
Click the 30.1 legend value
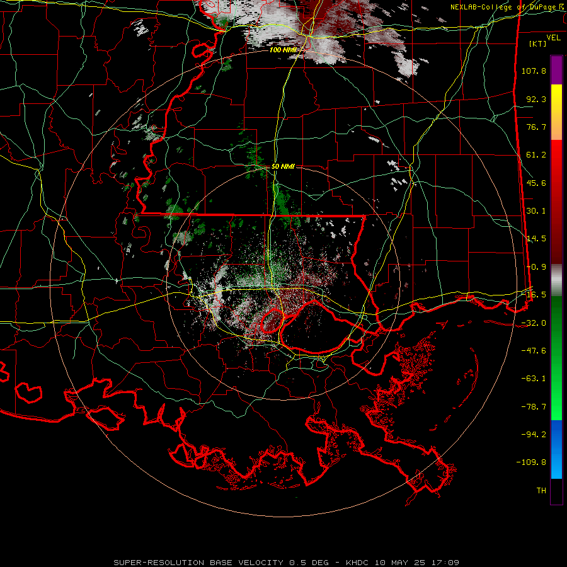536,211
